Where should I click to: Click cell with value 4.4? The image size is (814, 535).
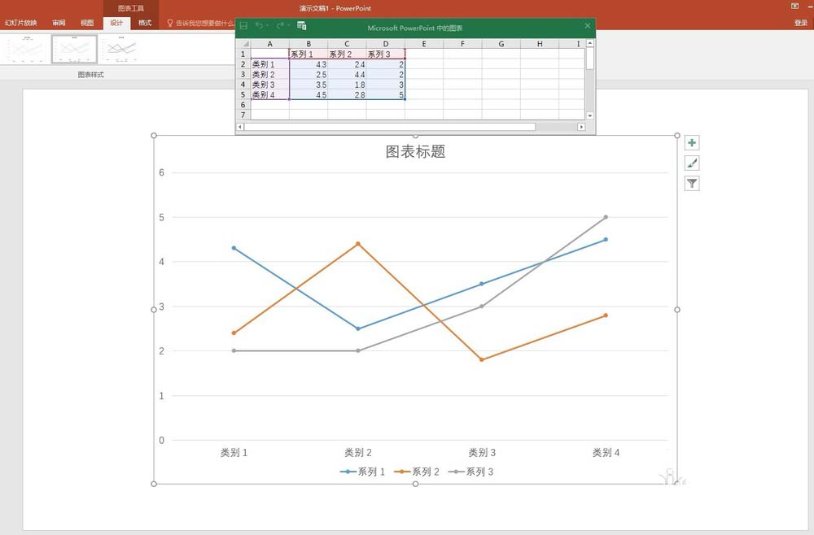[347, 74]
